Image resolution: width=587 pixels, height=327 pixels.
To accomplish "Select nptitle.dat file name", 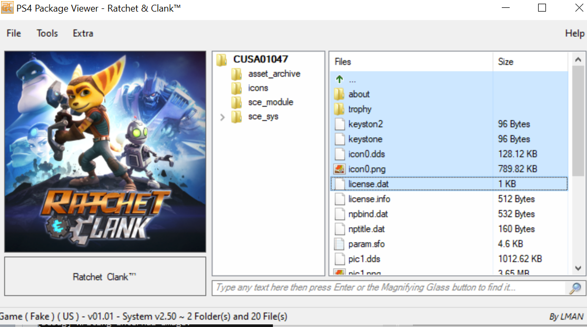I will pos(367,229).
